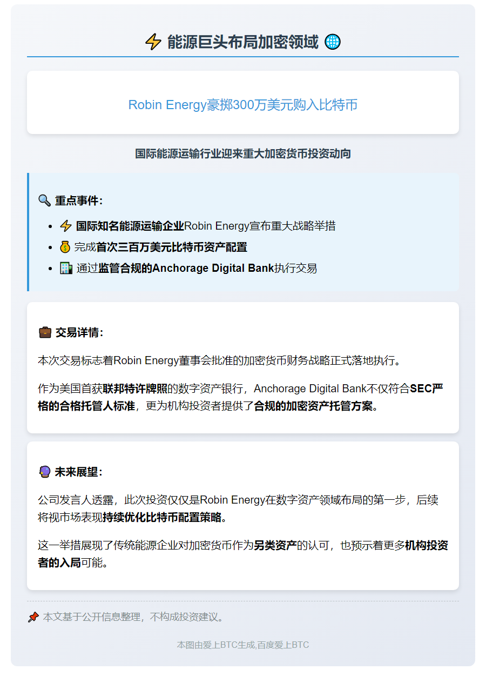Click the bold text 另类资产
Image resolution: width=486 pixels, height=683 pixels.
275,545
